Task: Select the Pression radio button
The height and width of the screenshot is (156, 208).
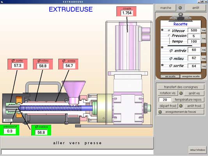Action: click(x=169, y=35)
